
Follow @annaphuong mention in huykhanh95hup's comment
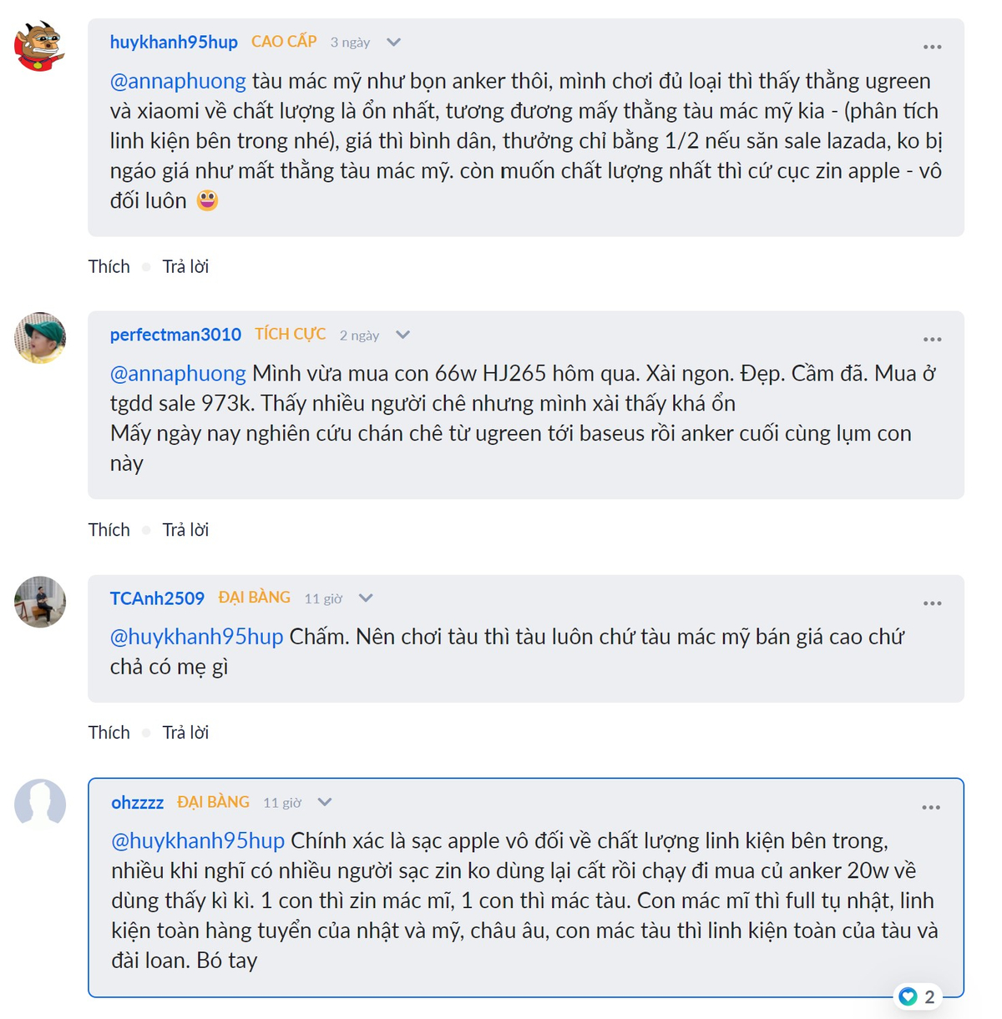tap(178, 81)
